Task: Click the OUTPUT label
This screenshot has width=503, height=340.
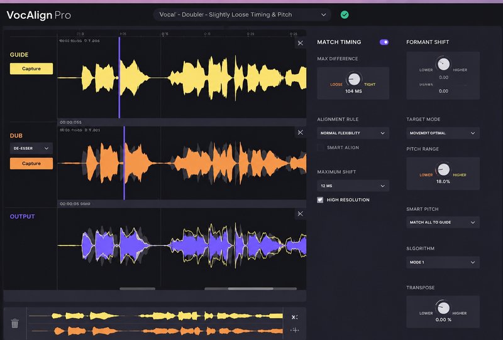Action: (x=22, y=216)
